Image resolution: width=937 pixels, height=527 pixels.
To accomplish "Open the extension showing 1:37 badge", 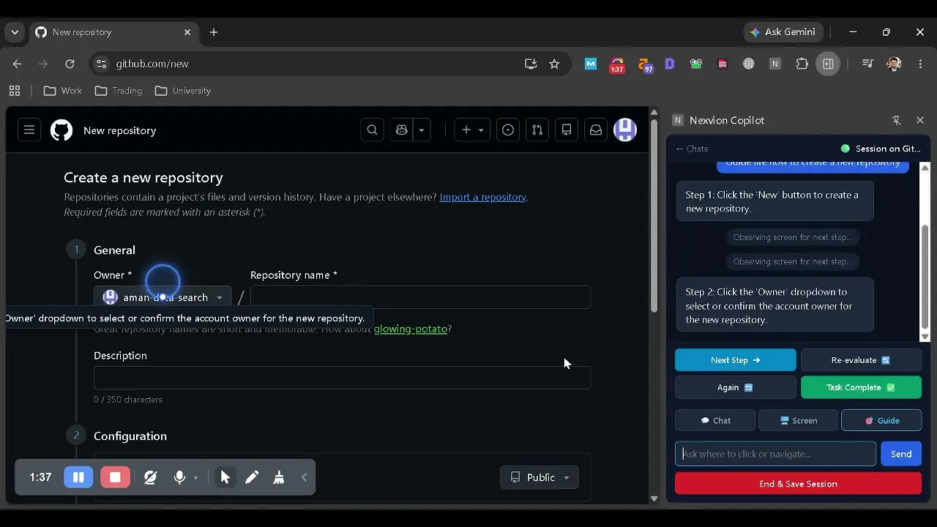I will [x=617, y=65].
